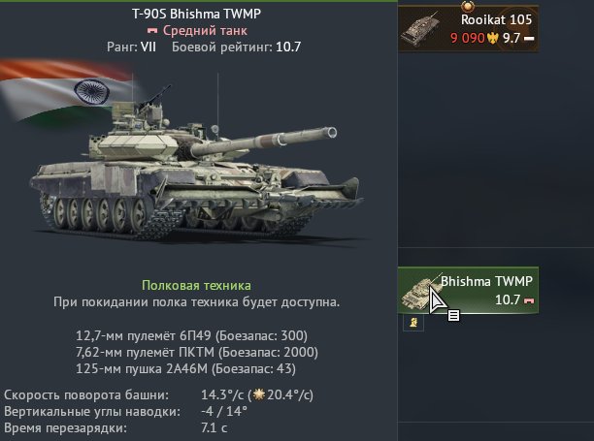This screenshot has height=441, width=594.
Task: Click the laurel medal icon above Rooikat 105
Action: pyautogui.click(x=468, y=5)
